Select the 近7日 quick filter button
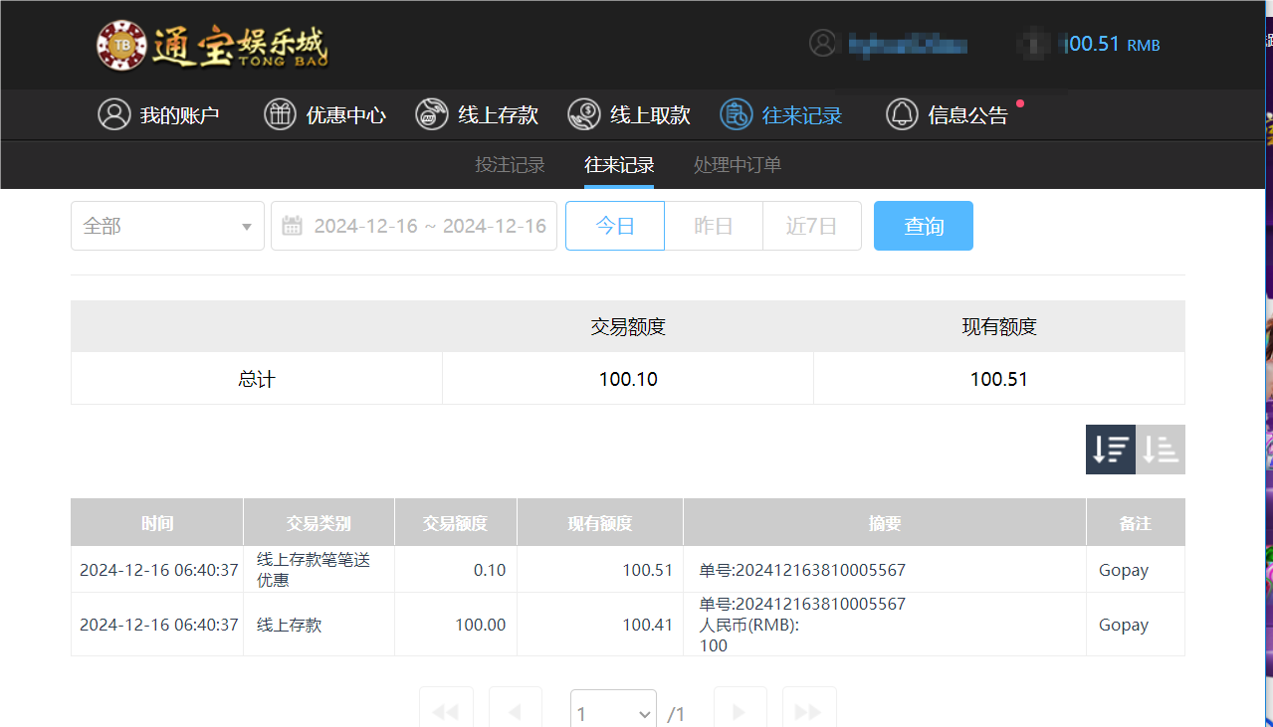Screen dimensions: 1273x727 [x=811, y=226]
